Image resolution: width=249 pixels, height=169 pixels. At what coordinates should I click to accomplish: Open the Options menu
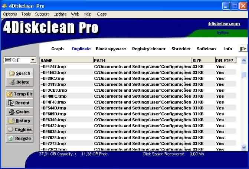click(x=10, y=14)
